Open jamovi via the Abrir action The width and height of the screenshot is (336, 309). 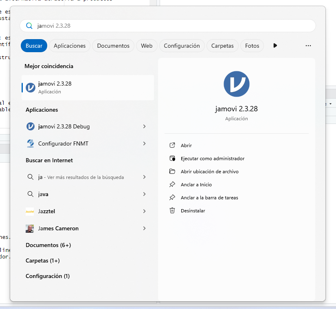186,146
